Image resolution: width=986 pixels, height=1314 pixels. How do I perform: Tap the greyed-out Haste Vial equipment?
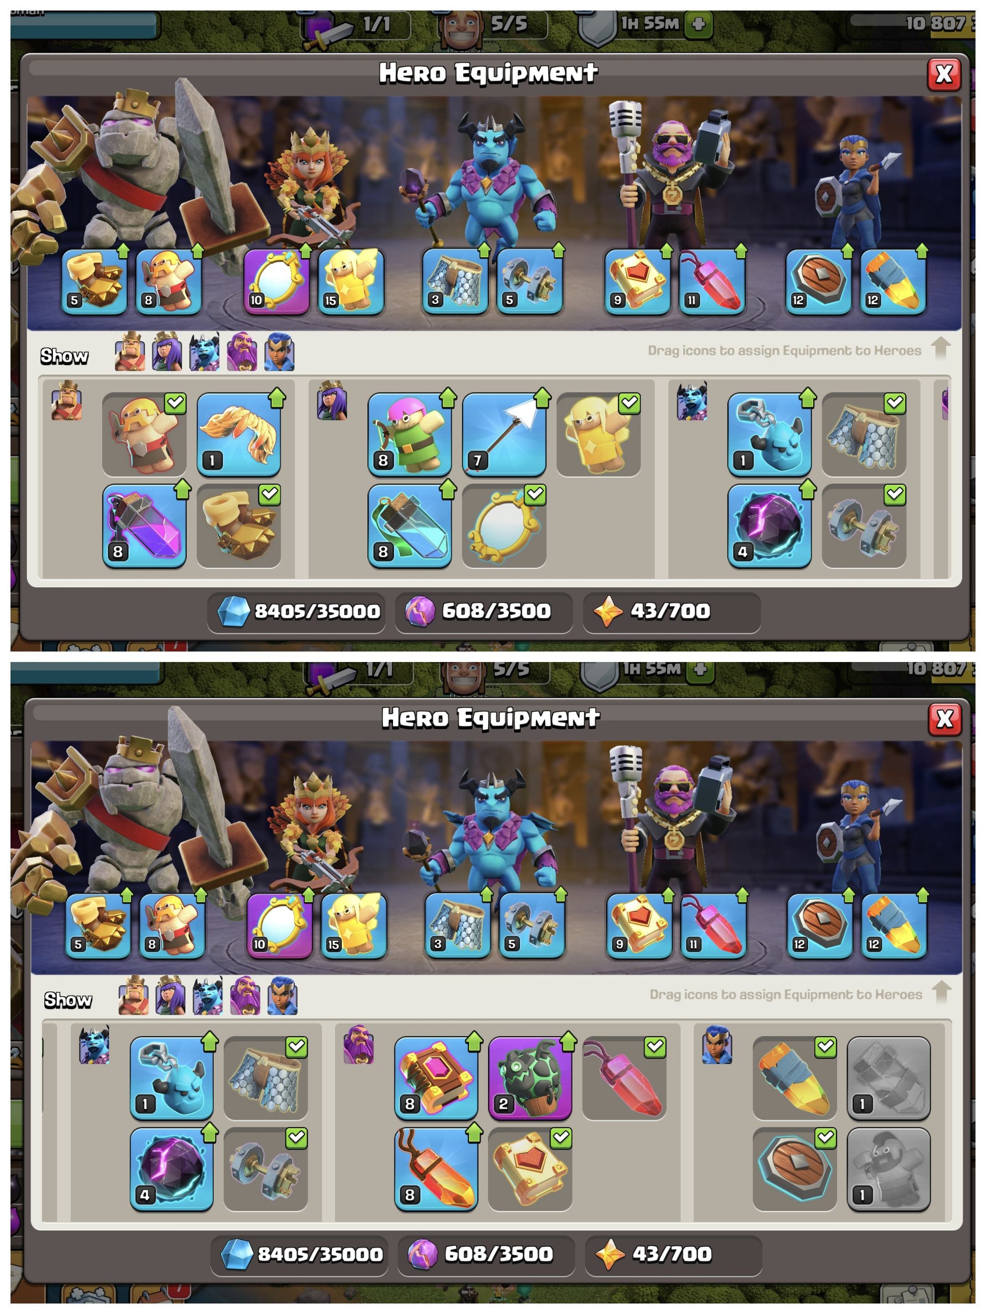pos(888,1078)
